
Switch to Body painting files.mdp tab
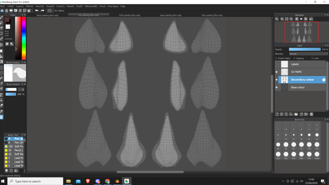[x=48, y=15]
